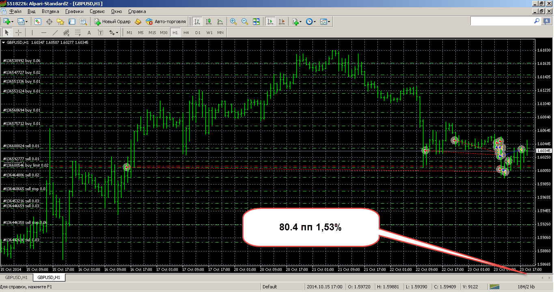Screen dimensions: 554x292
Task: Select the H1 timeframe
Action: click(175, 32)
